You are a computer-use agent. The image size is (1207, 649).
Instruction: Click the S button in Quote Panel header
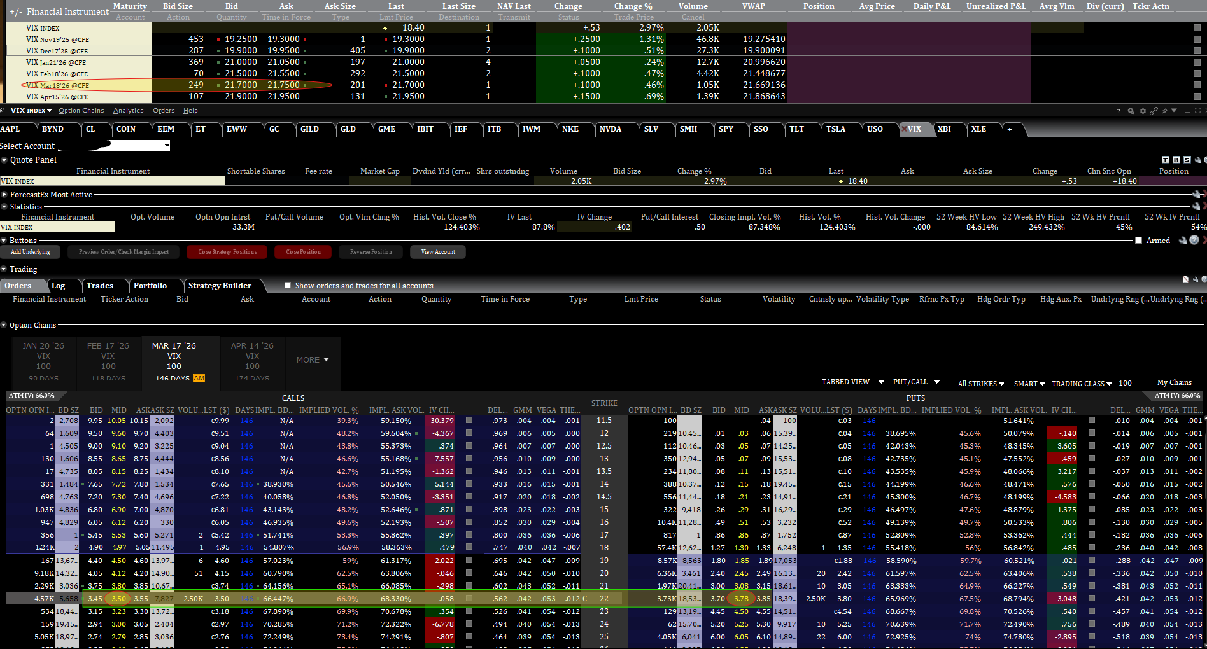(1187, 160)
